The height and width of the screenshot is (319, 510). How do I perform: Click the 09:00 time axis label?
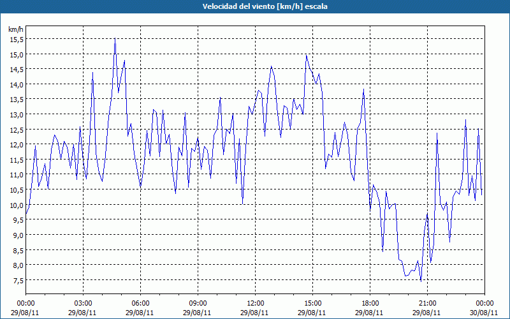click(x=198, y=304)
